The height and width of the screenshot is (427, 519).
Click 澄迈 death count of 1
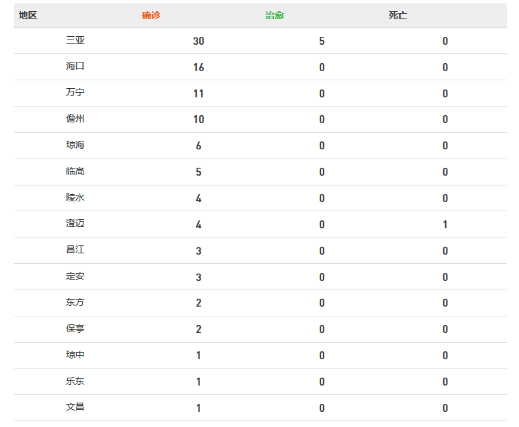click(x=445, y=224)
